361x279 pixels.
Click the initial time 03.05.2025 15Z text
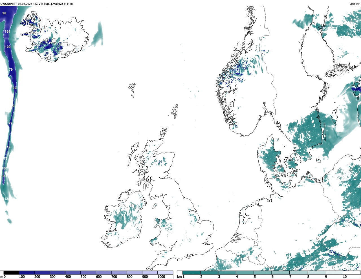[28, 4]
